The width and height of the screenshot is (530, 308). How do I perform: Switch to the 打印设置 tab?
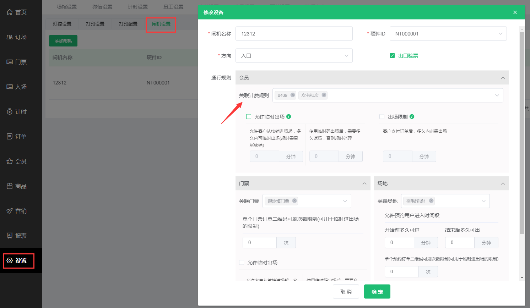click(x=95, y=24)
